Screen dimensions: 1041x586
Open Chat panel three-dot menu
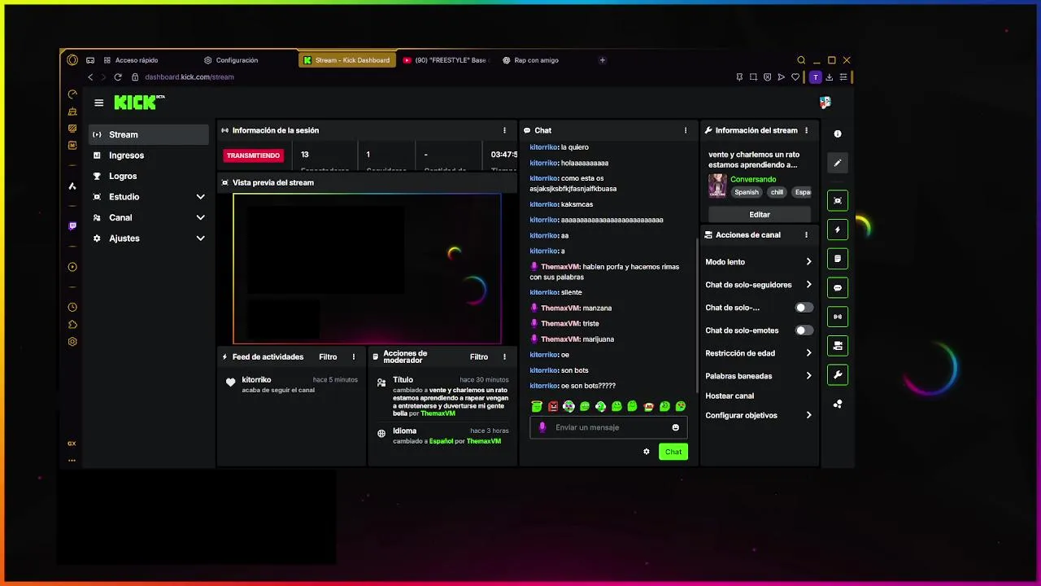(686, 130)
